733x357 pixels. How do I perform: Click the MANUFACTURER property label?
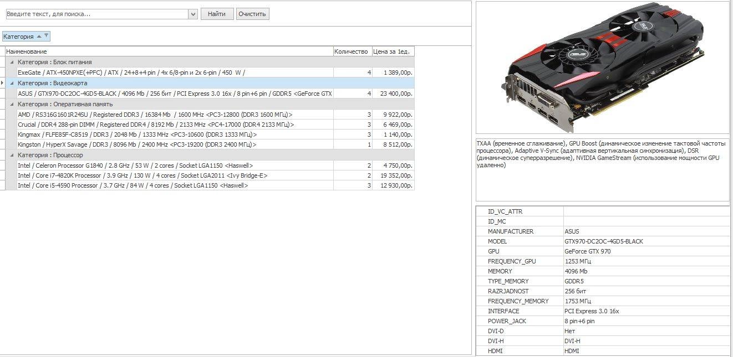tap(511, 231)
